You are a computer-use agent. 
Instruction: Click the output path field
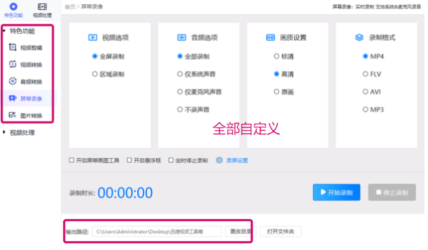[x=157, y=232]
